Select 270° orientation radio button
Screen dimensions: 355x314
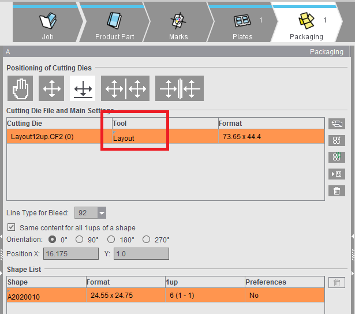(147, 240)
